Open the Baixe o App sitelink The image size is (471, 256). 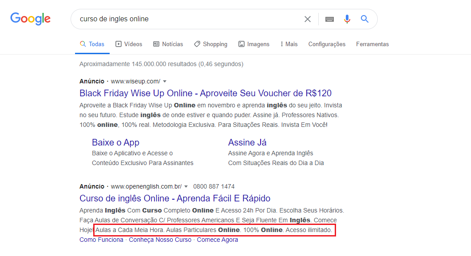(x=116, y=142)
